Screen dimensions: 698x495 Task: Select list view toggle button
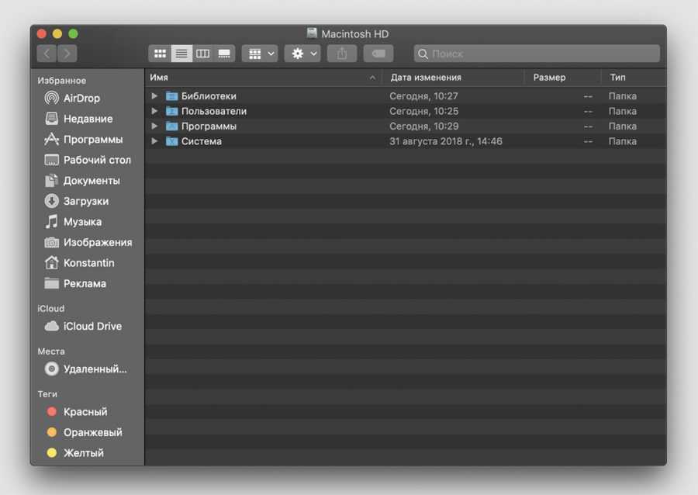[181, 54]
